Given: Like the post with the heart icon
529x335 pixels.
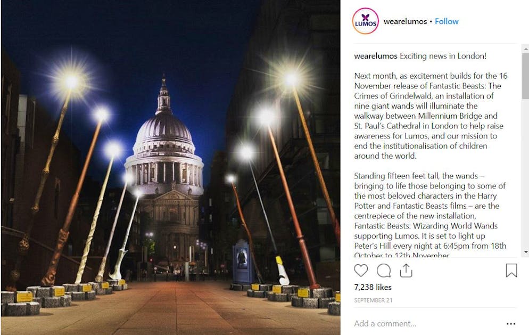Looking at the screenshot, I should [361, 271].
